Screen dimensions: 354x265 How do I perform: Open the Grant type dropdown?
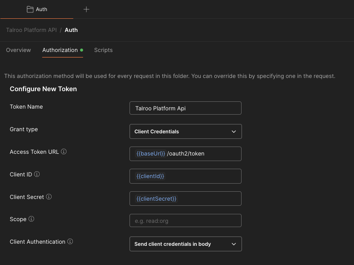point(186,131)
